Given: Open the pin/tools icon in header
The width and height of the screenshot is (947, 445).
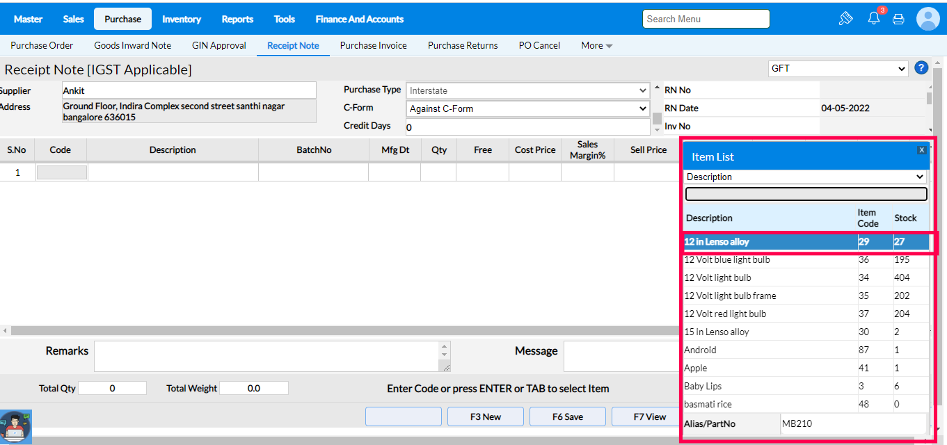Looking at the screenshot, I should point(845,19).
